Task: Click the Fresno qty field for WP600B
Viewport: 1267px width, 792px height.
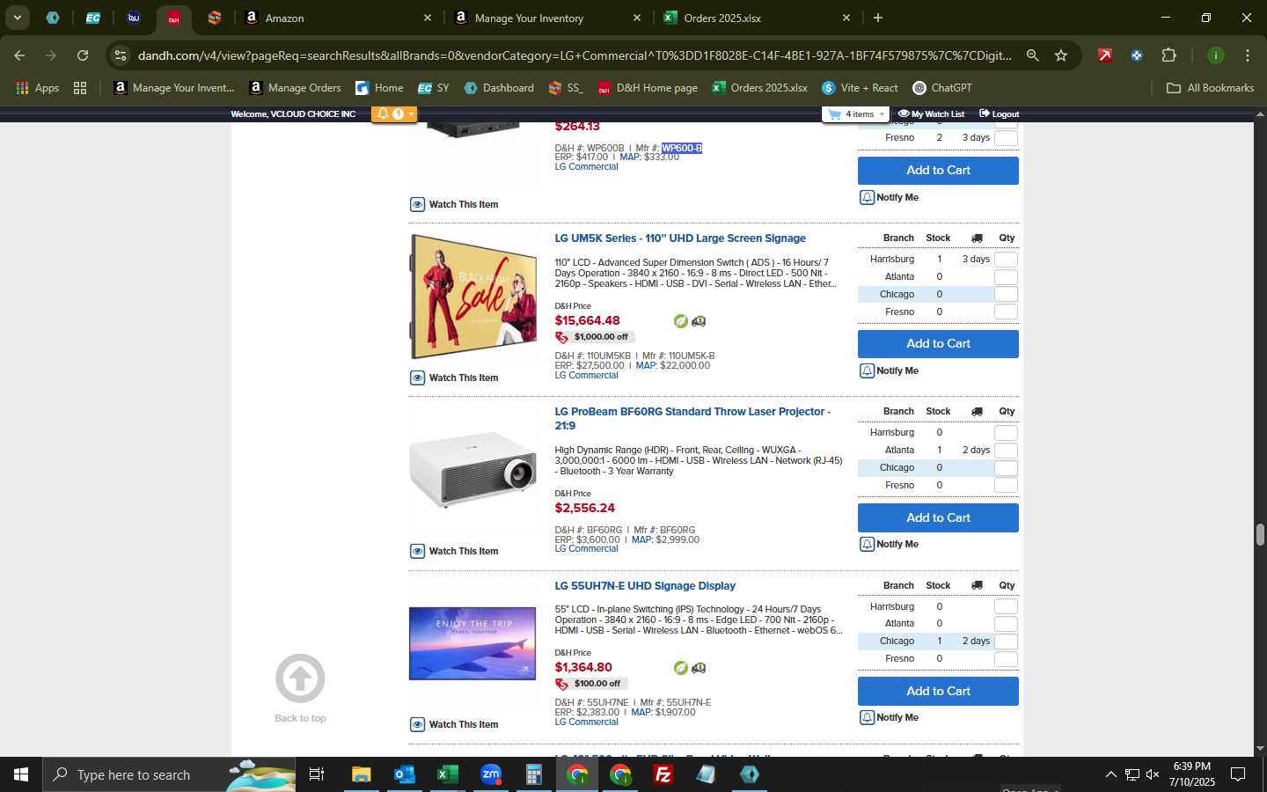Action: [1006, 138]
